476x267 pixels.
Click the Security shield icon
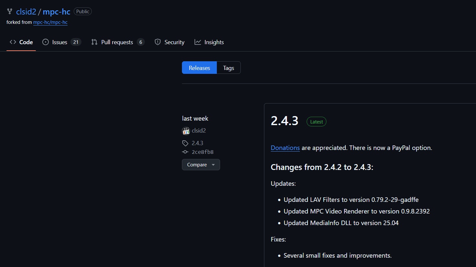tap(158, 42)
